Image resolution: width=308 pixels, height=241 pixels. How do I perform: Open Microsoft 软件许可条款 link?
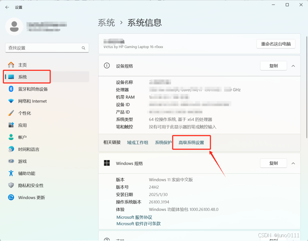pyautogui.click(x=138, y=224)
